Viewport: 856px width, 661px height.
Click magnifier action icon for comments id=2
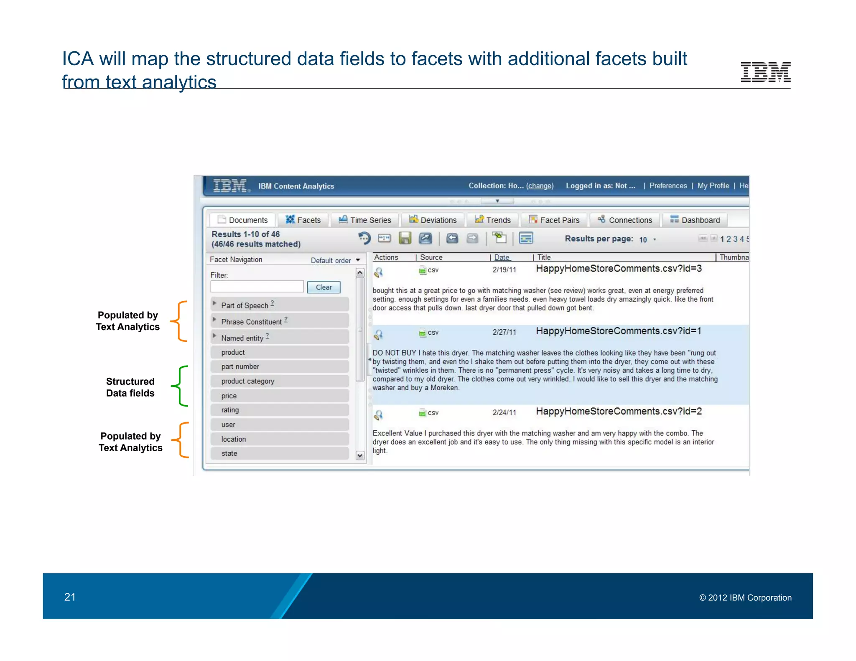pyautogui.click(x=378, y=415)
